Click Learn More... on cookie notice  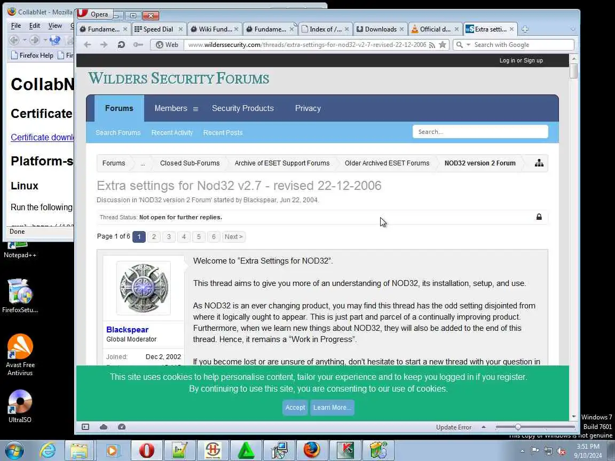click(332, 408)
